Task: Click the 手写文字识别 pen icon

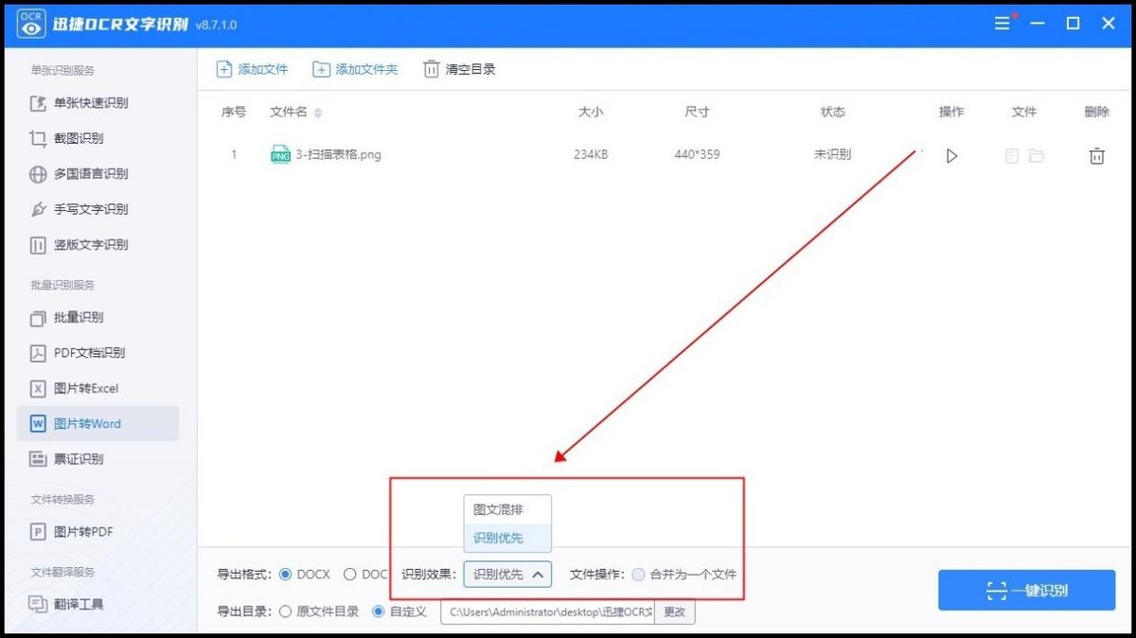Action: click(x=38, y=209)
